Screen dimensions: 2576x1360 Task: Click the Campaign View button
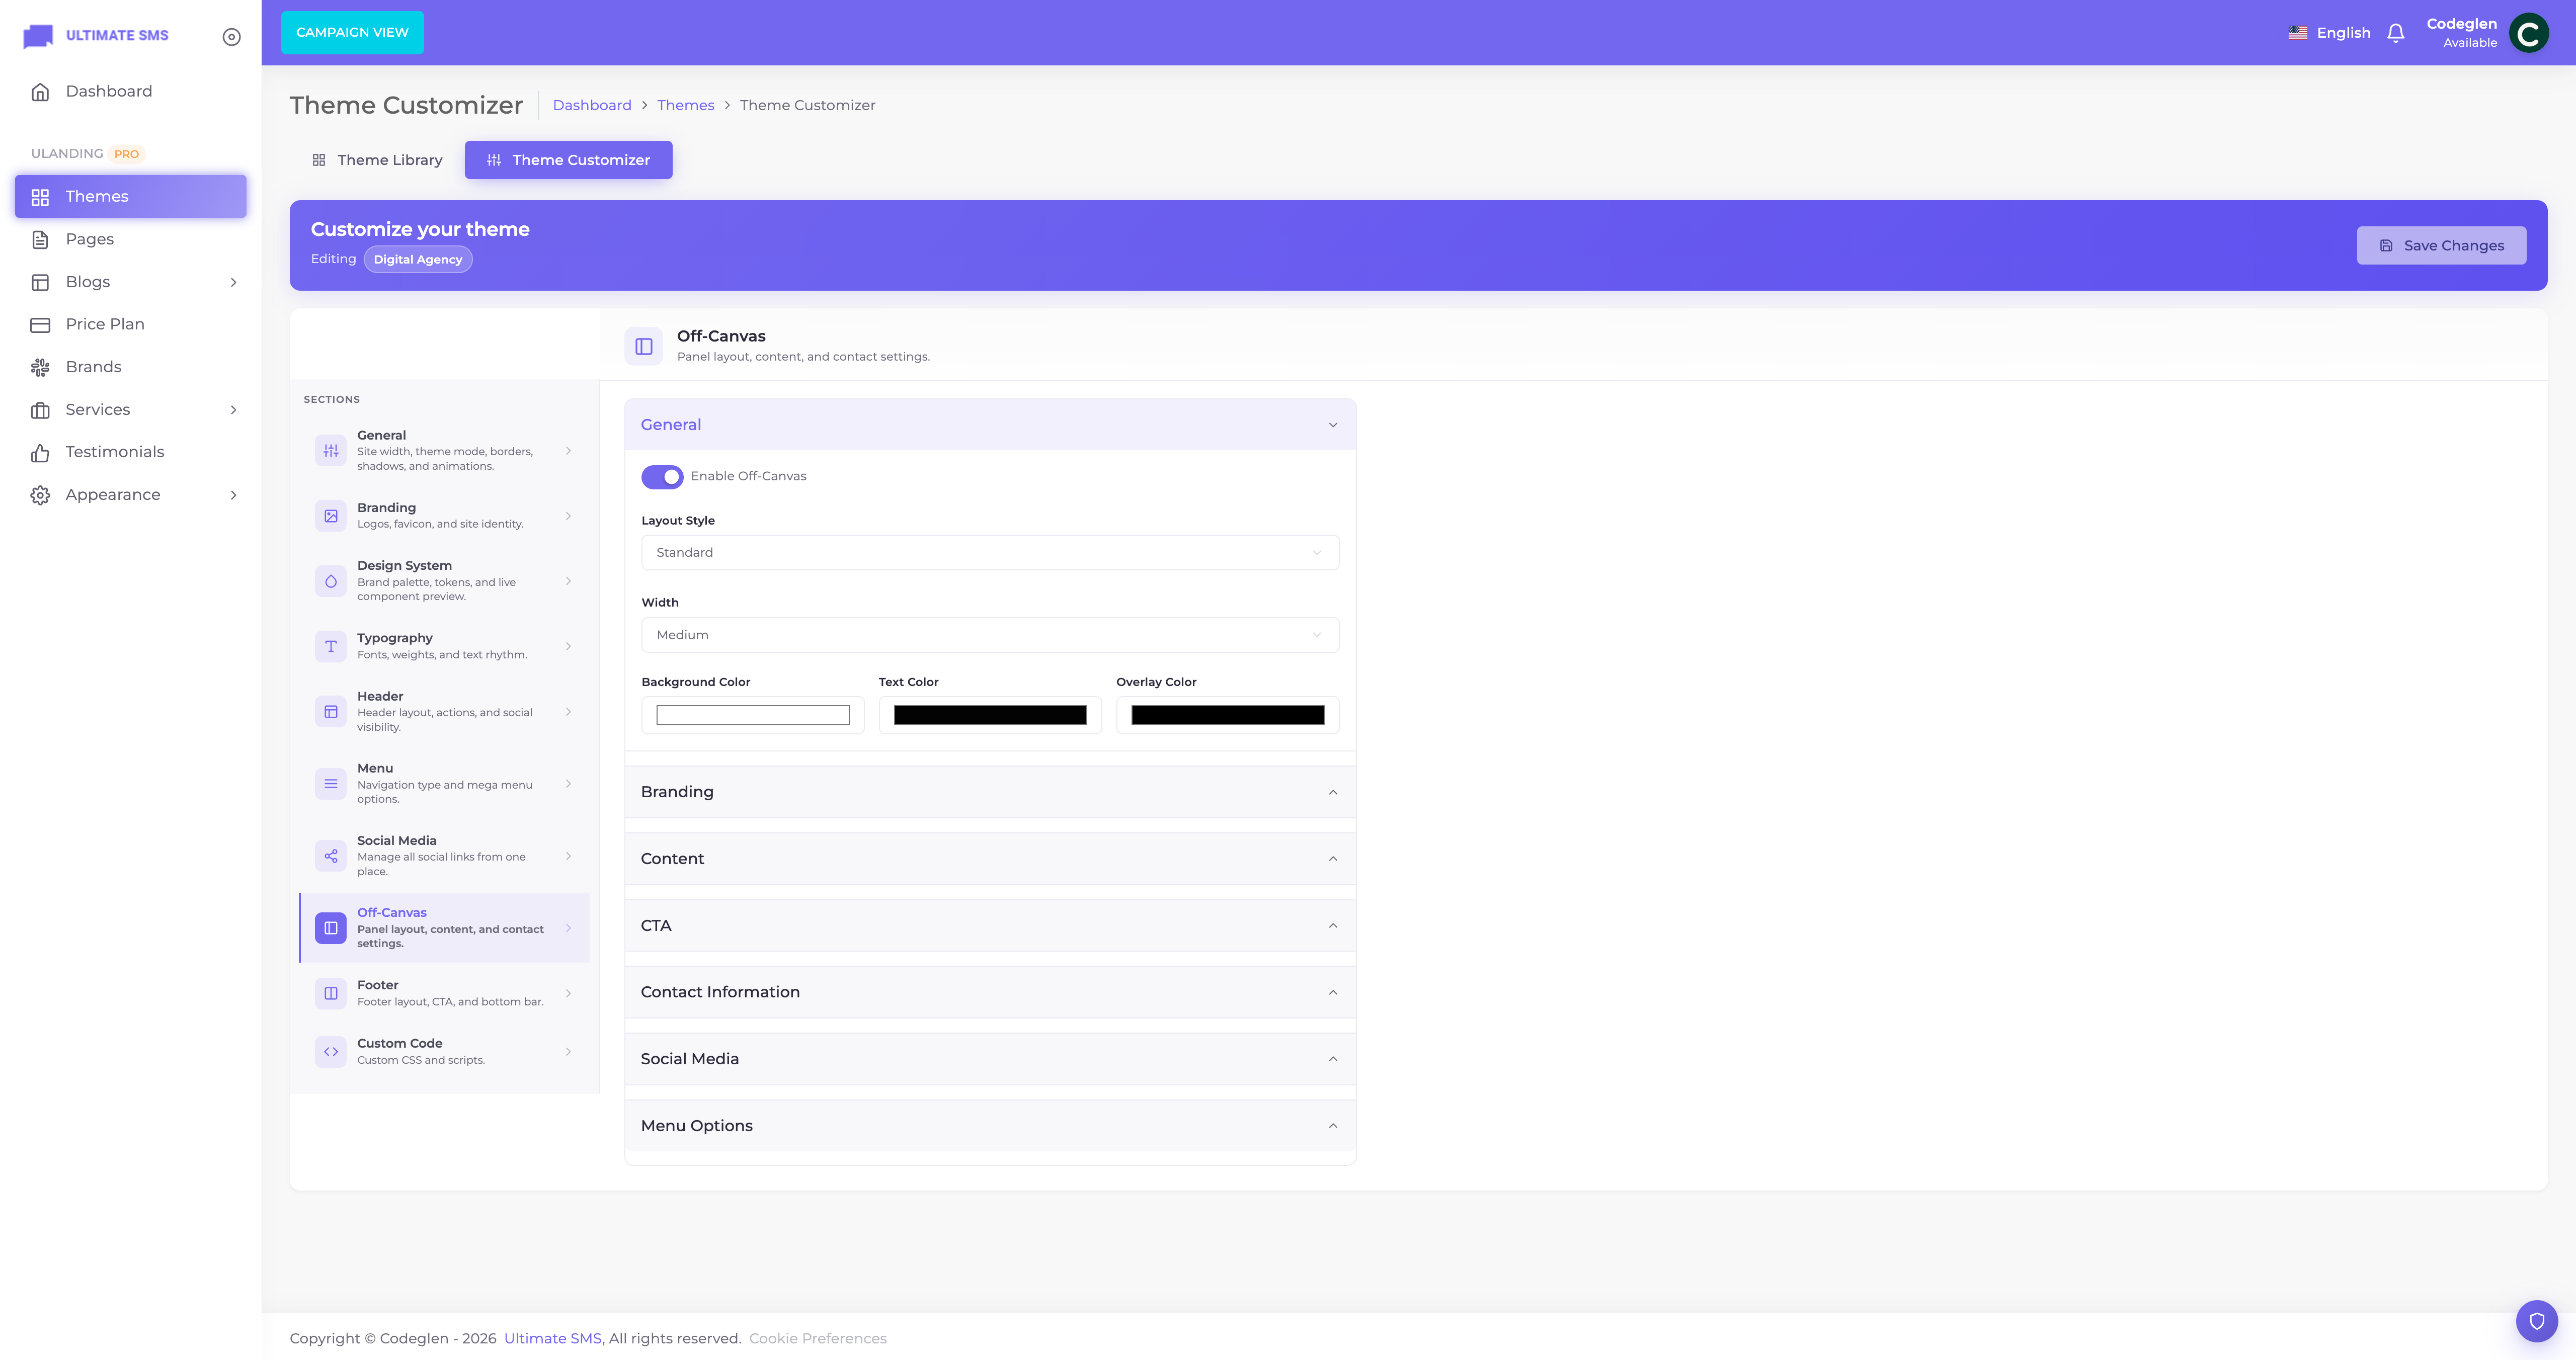(x=352, y=33)
